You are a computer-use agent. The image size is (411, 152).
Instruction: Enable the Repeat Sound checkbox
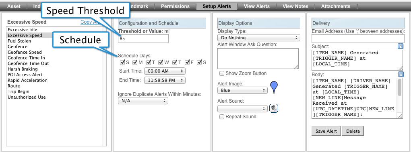222,117
